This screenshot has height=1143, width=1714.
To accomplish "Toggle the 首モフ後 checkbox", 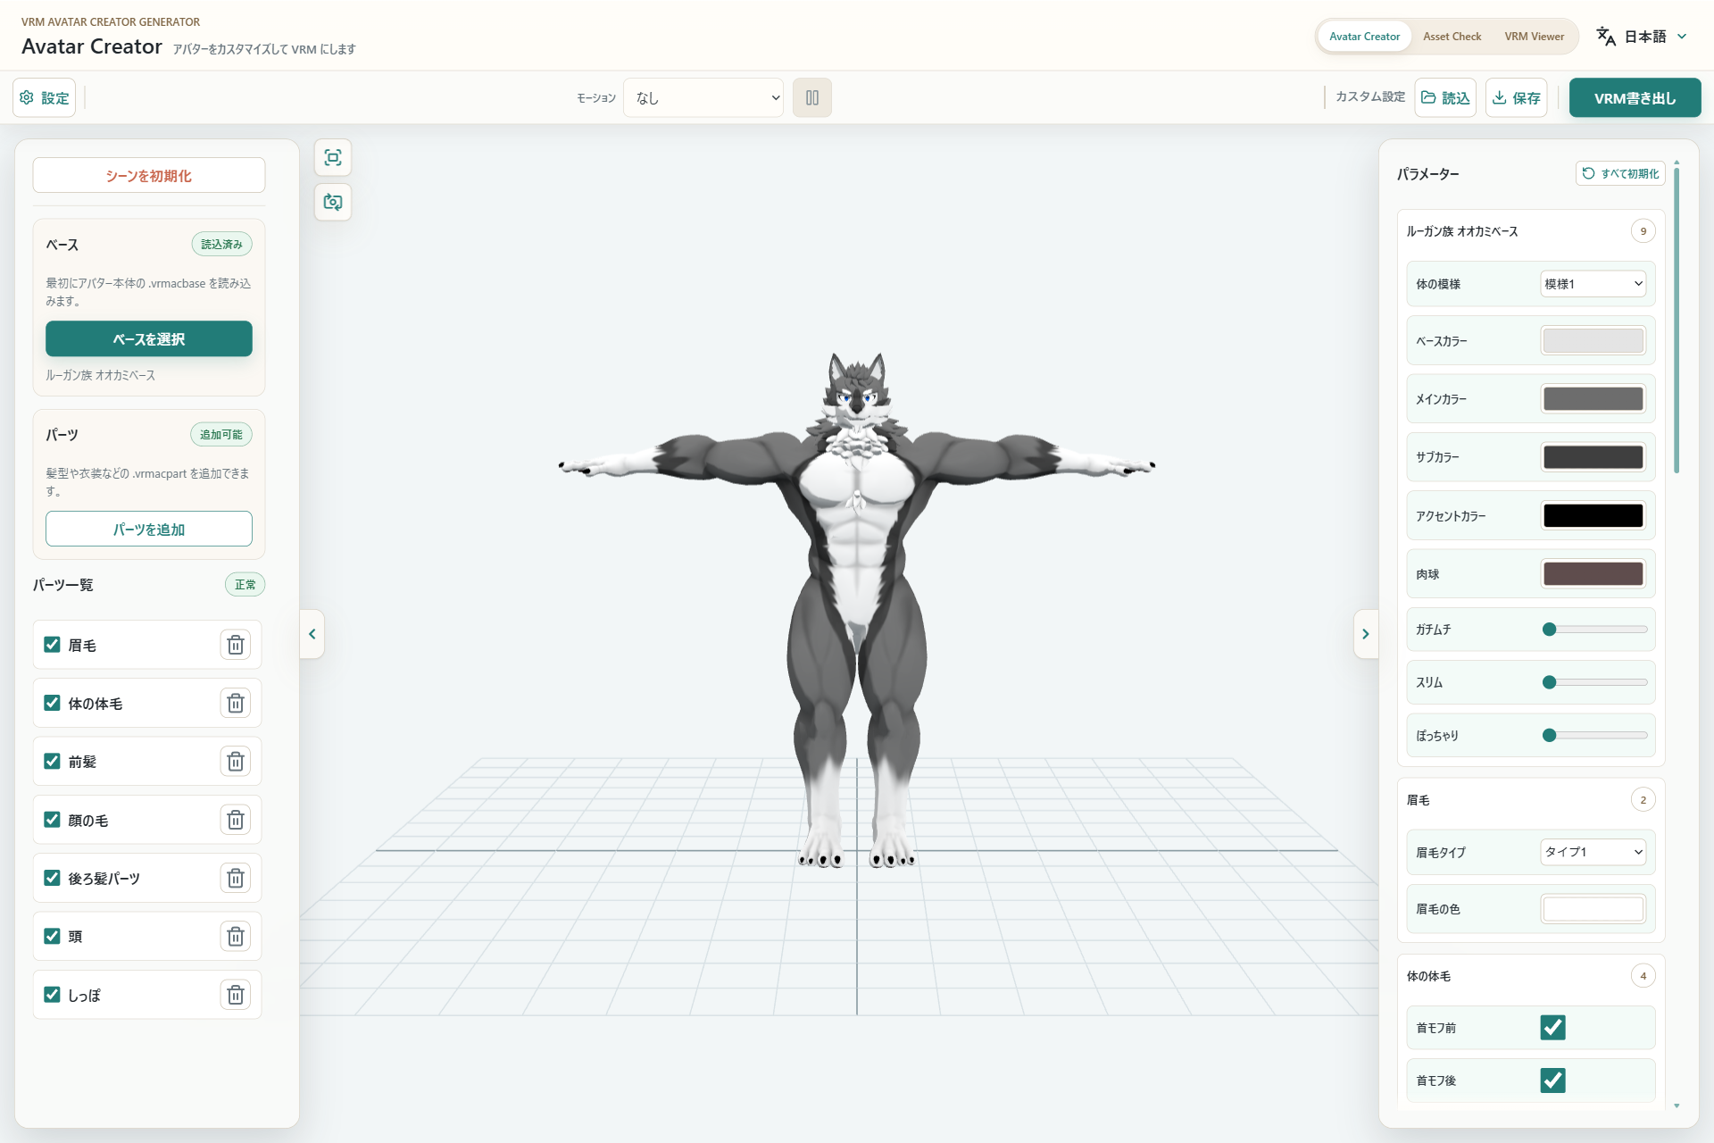I will pyautogui.click(x=1553, y=1080).
